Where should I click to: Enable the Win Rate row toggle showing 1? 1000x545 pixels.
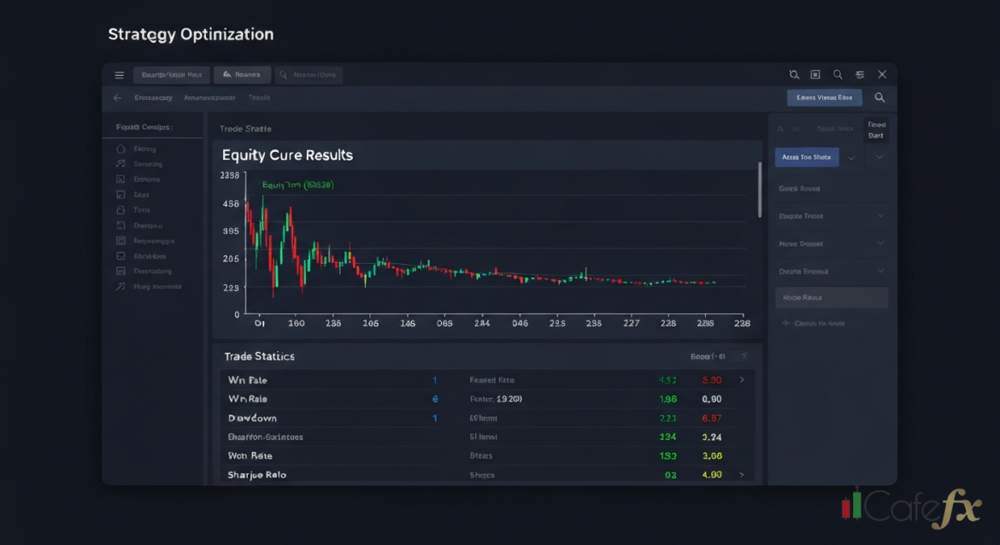click(434, 380)
